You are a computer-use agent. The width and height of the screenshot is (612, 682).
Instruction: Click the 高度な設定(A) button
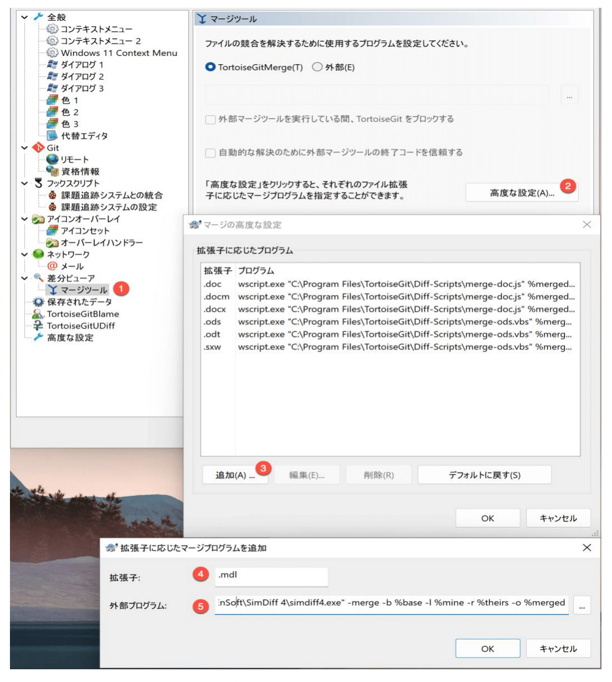pyautogui.click(x=522, y=190)
